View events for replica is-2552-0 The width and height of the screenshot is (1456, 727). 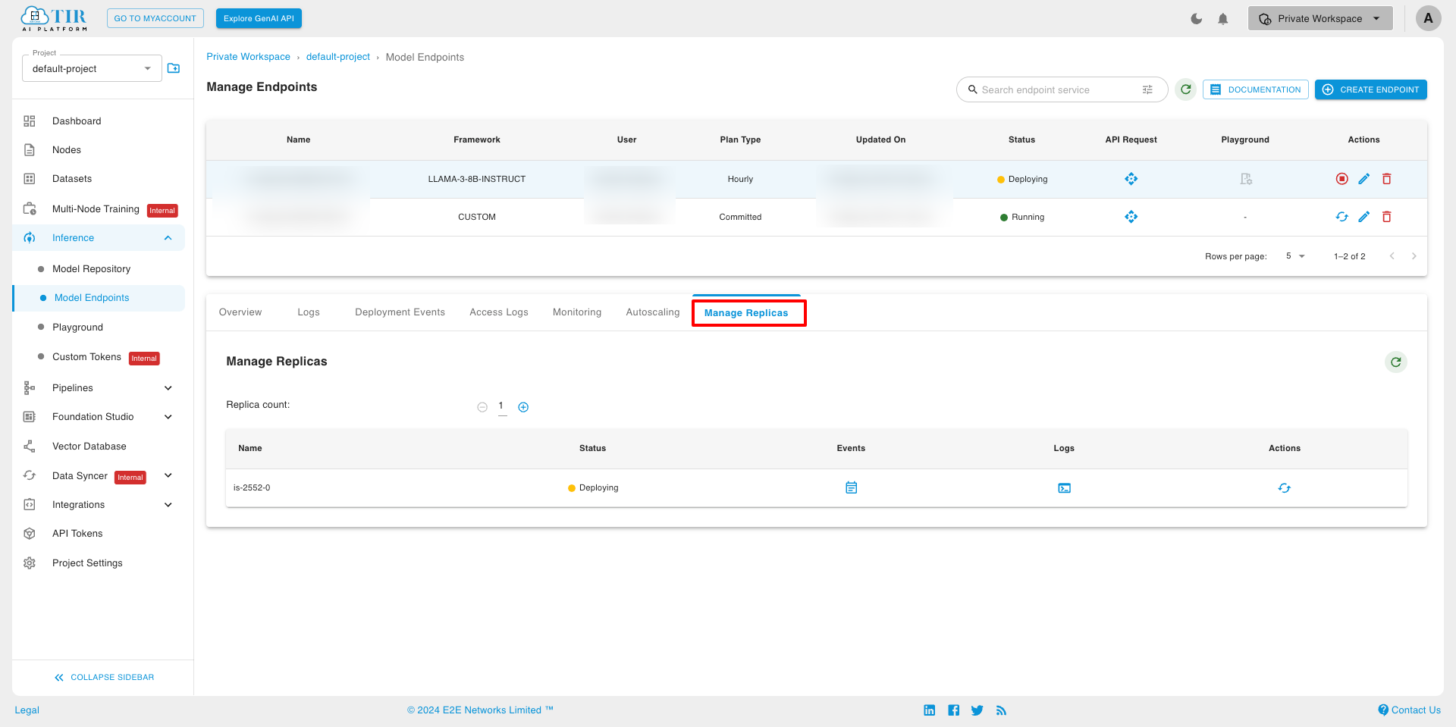pos(851,487)
